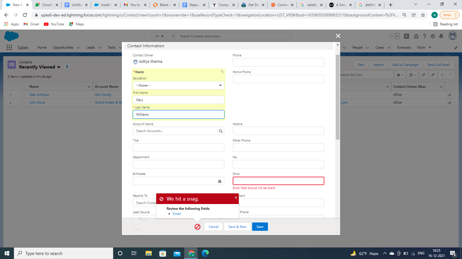Screen dimensions: 462x259
Task: Click the Last Name field containing Williams
Action: point(178,115)
